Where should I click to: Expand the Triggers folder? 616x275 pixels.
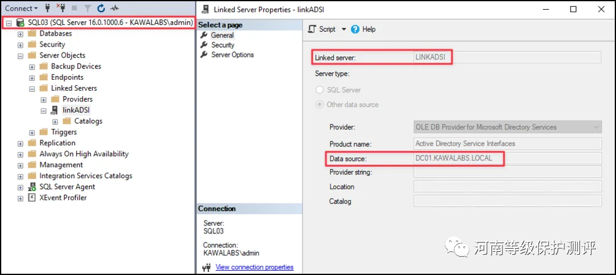point(33,133)
